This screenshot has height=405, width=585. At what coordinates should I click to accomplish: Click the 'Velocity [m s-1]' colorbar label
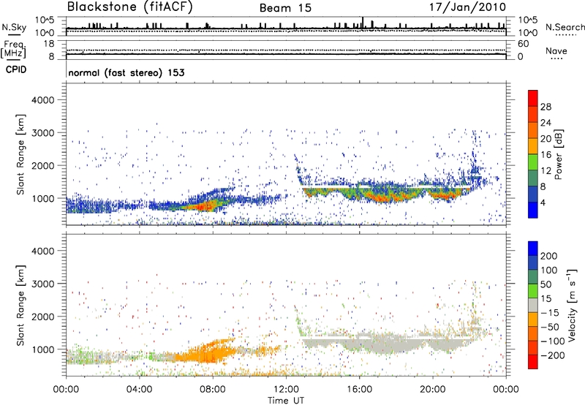[572, 305]
